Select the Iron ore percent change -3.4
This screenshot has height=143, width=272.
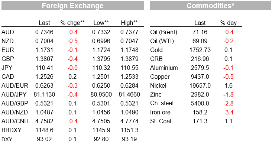tap(228, 112)
